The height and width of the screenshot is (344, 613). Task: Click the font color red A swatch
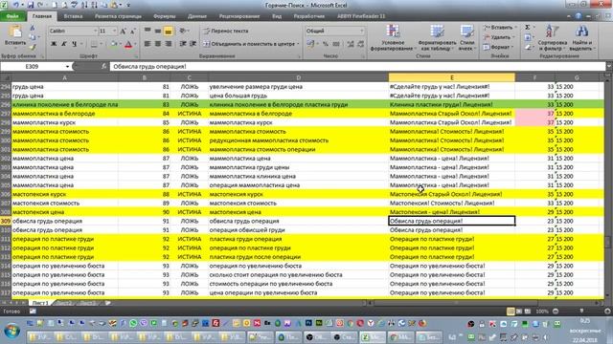[128, 45]
